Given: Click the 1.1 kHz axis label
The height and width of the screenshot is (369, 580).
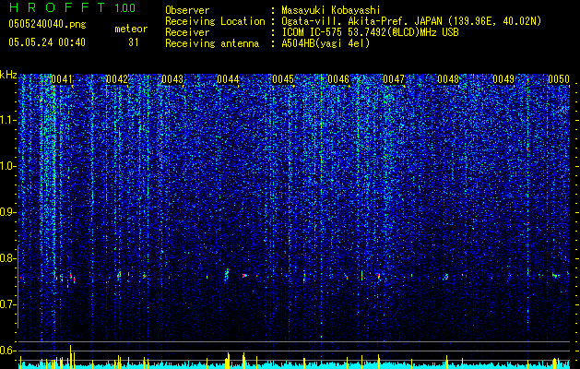Looking at the screenshot, I should tap(8, 120).
